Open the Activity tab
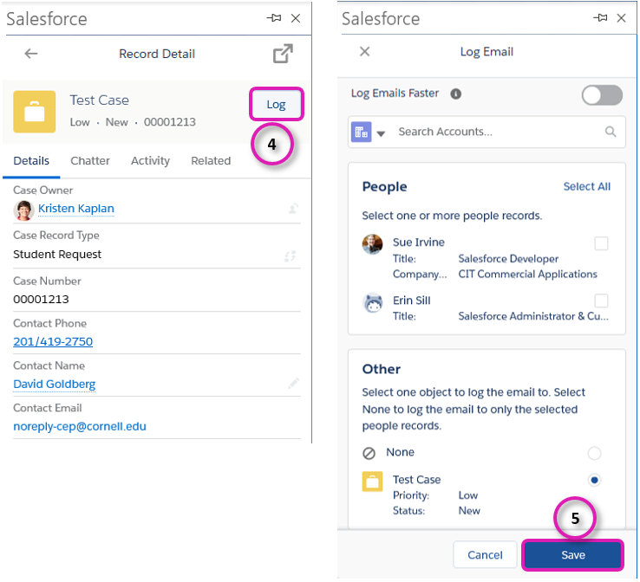Screen dimensions: 640x582 [150, 160]
